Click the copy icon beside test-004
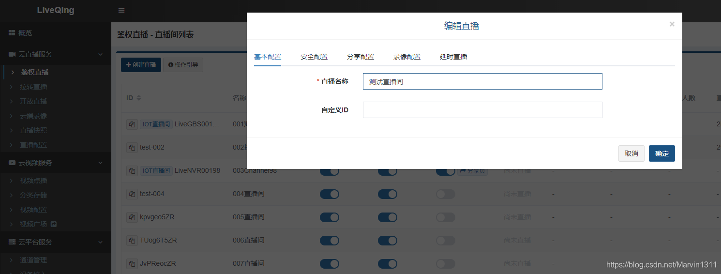721x274 pixels. (132, 194)
